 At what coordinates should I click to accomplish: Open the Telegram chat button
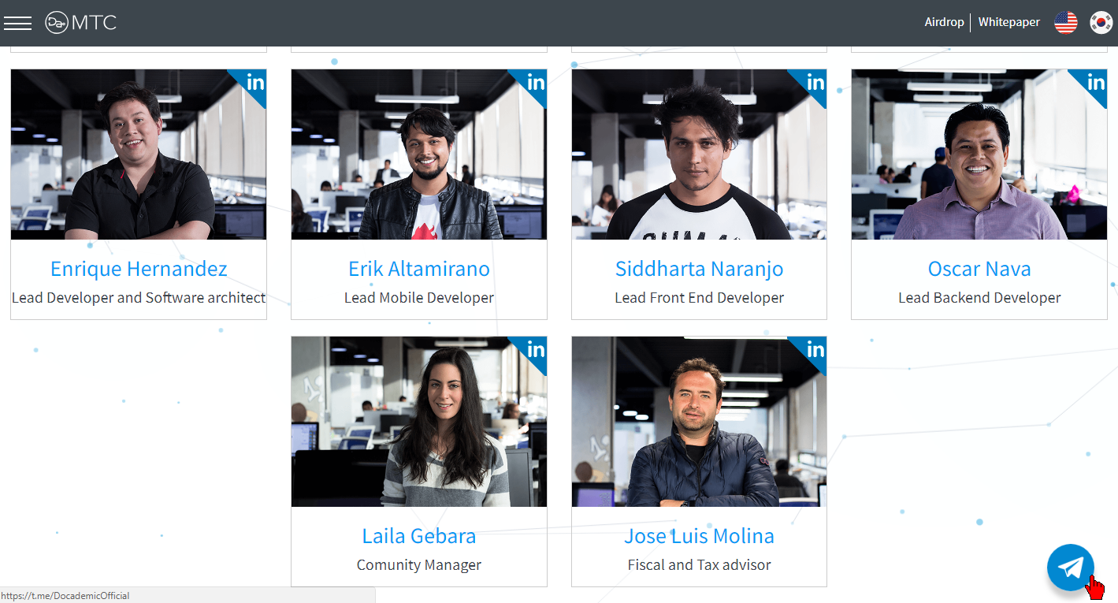pyautogui.click(x=1070, y=568)
